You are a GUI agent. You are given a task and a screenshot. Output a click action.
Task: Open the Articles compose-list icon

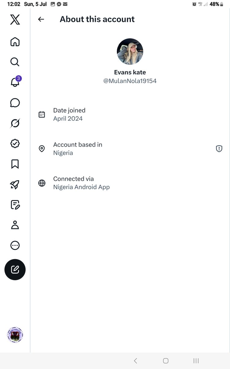pyautogui.click(x=15, y=205)
